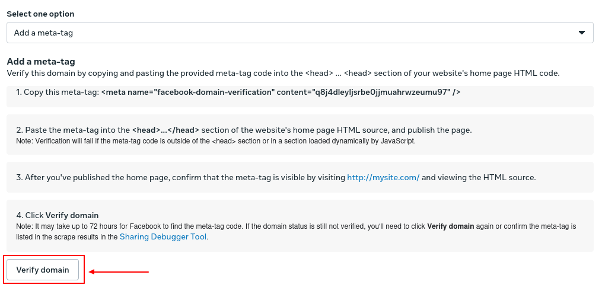
Task: Open the Add a meta-tag dropdown
Action: pyautogui.click(x=300, y=33)
